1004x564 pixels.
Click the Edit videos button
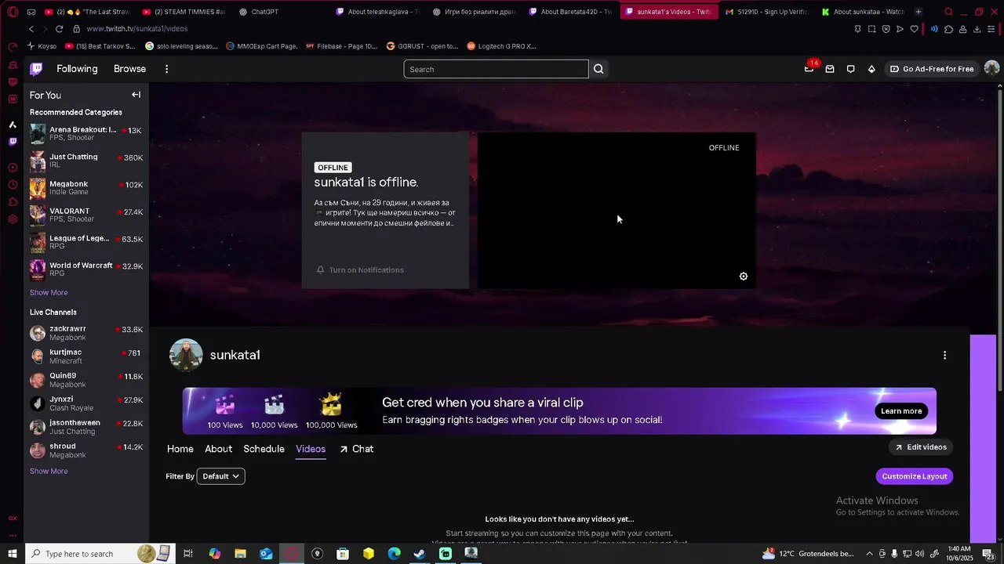point(920,447)
